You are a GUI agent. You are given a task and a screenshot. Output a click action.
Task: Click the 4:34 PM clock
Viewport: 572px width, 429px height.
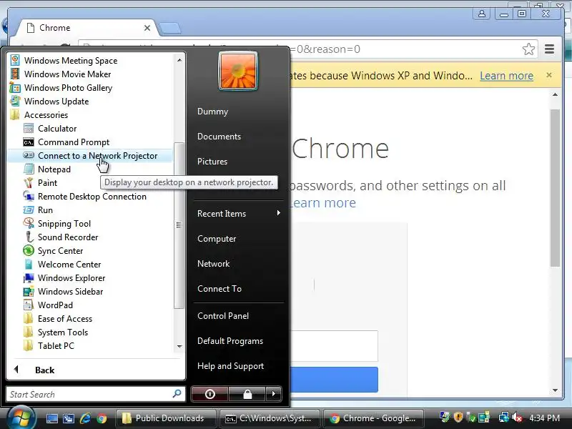[544, 418]
